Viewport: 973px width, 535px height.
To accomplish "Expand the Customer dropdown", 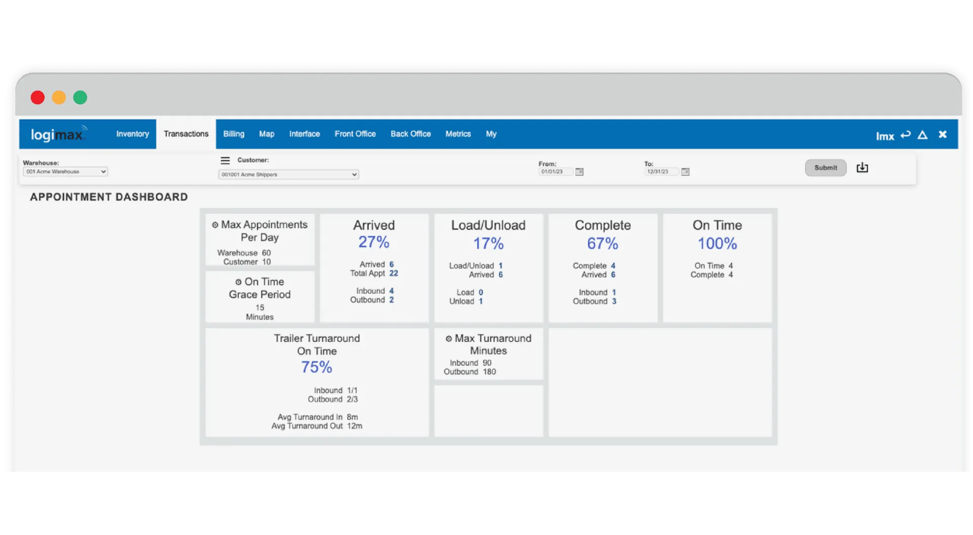I will click(x=288, y=175).
